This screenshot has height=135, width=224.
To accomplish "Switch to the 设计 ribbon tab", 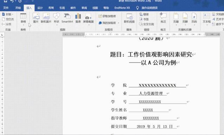I will pos(40,8).
